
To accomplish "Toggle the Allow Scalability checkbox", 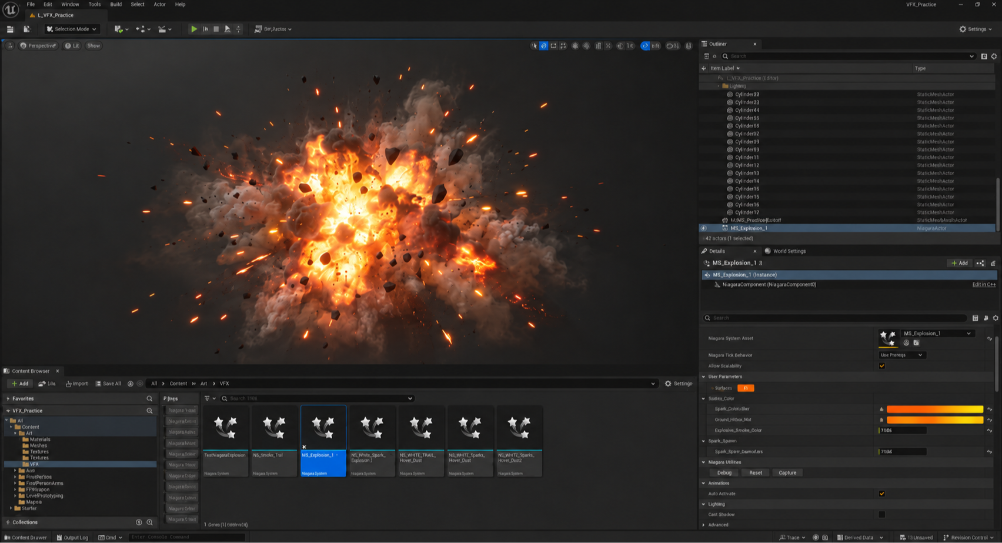I will coord(881,366).
